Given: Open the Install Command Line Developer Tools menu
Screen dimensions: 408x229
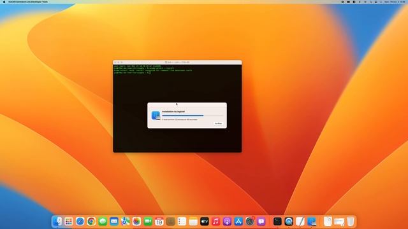Looking at the screenshot, I should [x=28, y=2].
